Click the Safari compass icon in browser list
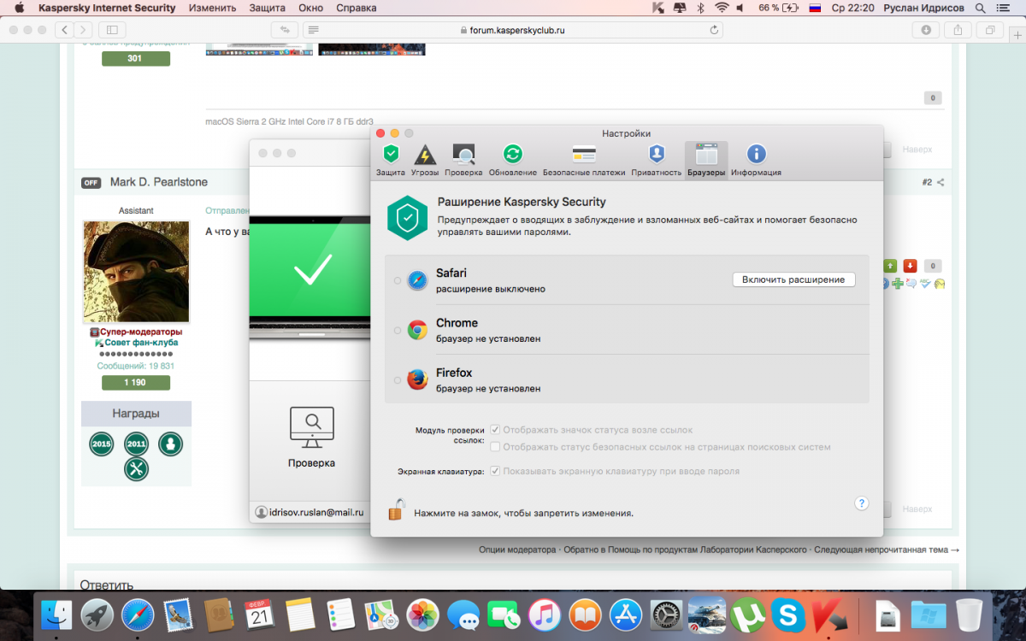The height and width of the screenshot is (641, 1026). tap(417, 280)
